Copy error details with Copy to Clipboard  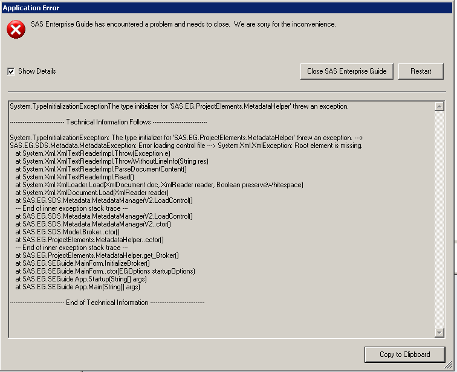pos(404,354)
